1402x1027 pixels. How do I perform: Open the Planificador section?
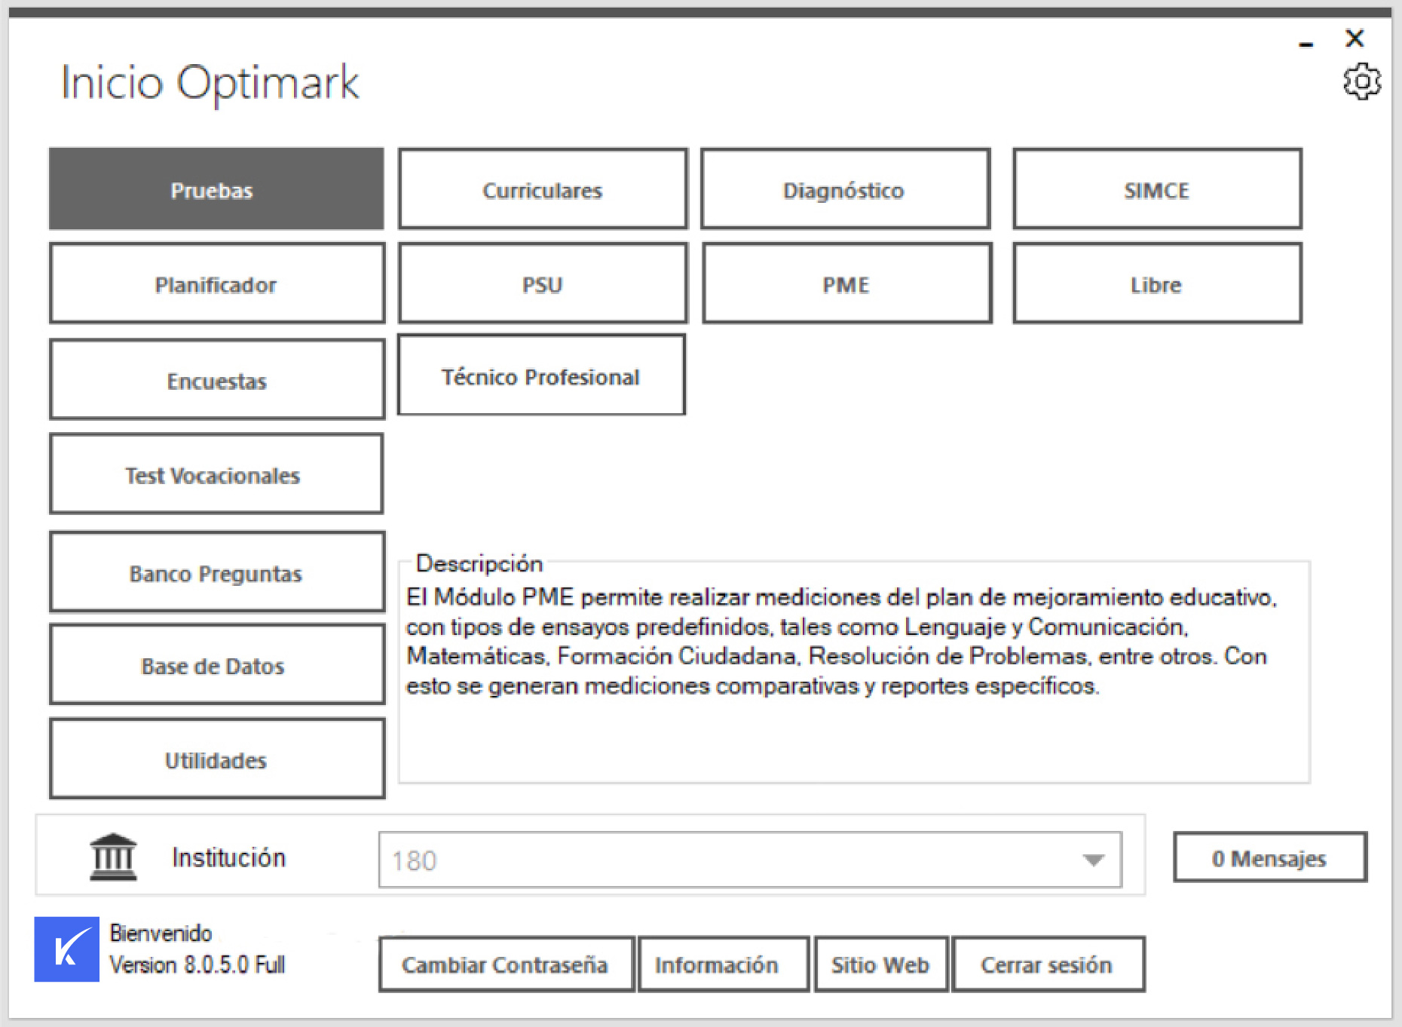217,284
